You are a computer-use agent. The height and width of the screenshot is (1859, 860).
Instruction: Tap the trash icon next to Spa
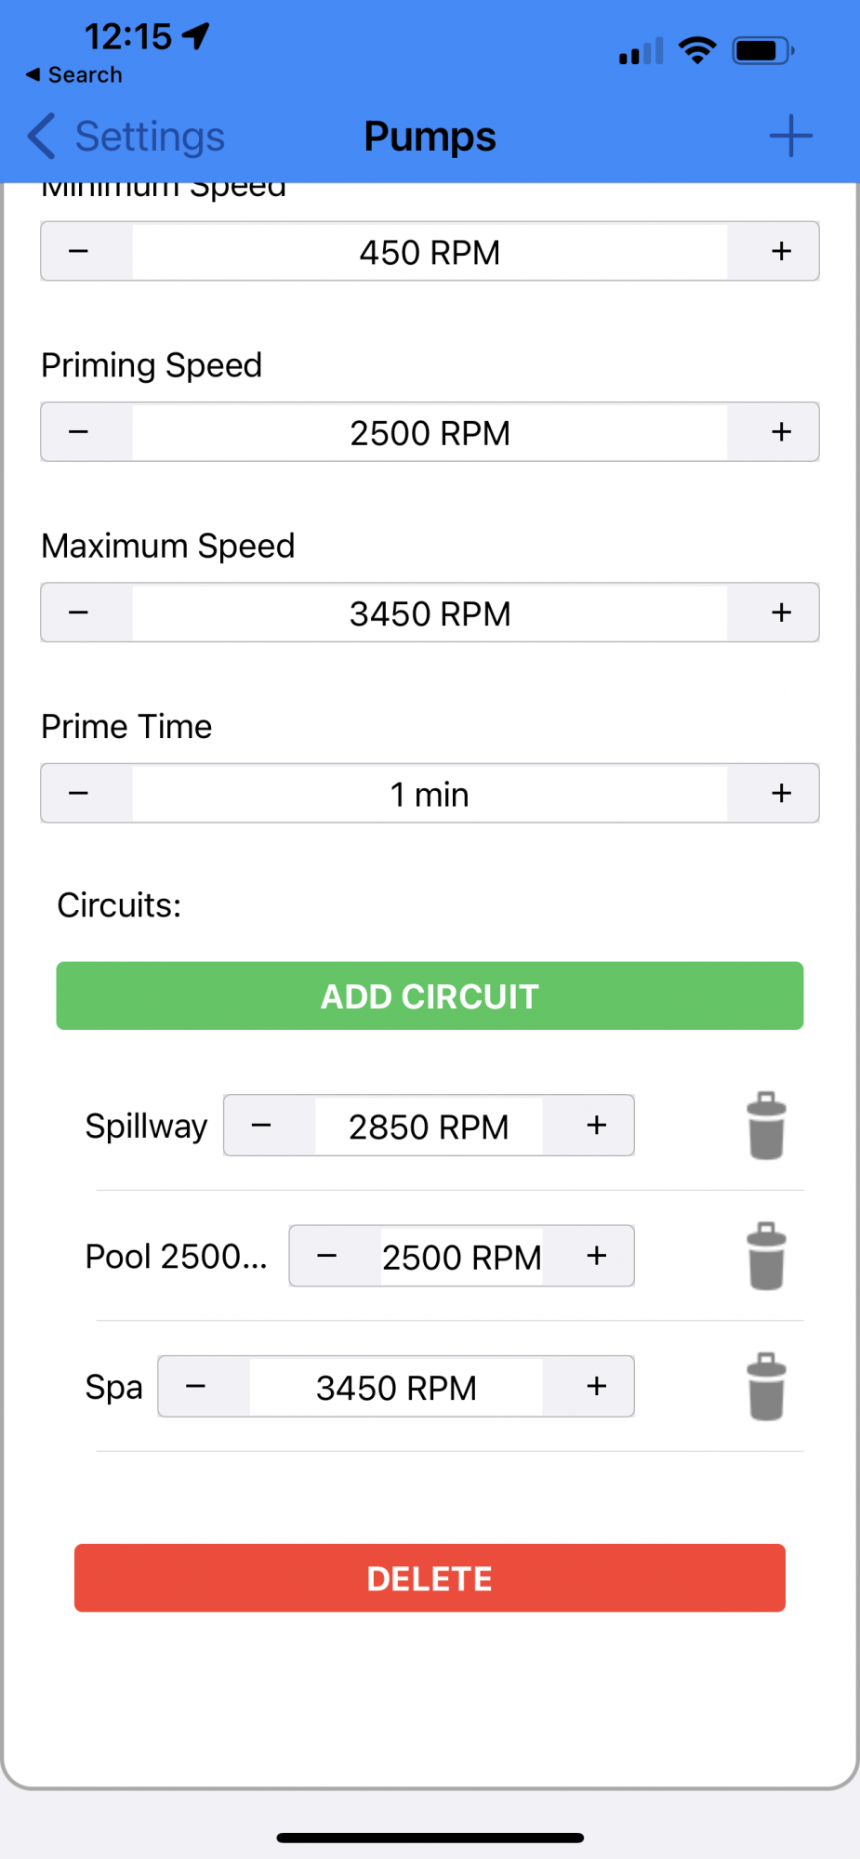(766, 1387)
